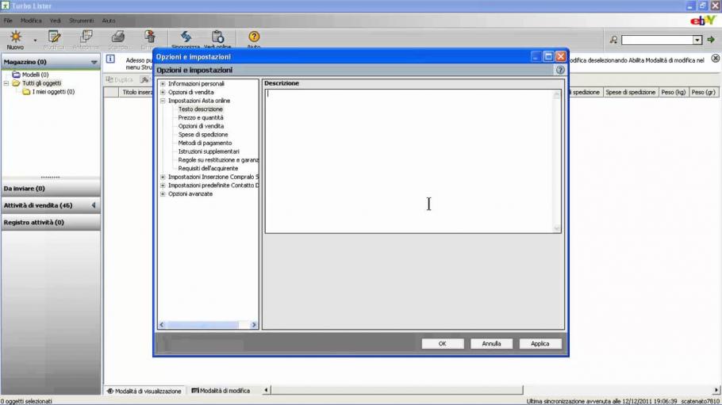Sort by Peso (gr) column header
The image size is (722, 405).
click(x=703, y=92)
